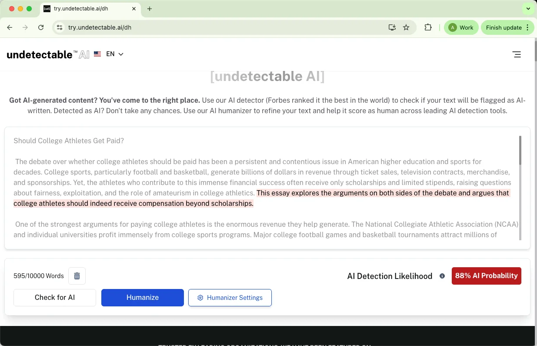Click the US flag language icon

point(97,54)
